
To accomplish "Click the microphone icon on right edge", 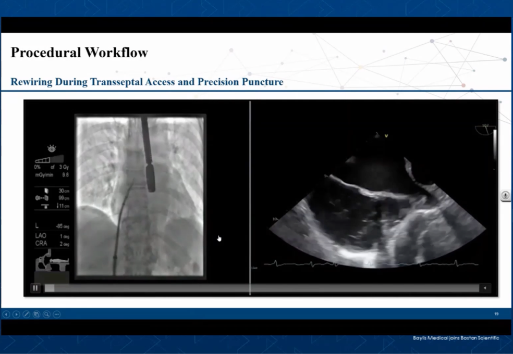I will tap(505, 196).
